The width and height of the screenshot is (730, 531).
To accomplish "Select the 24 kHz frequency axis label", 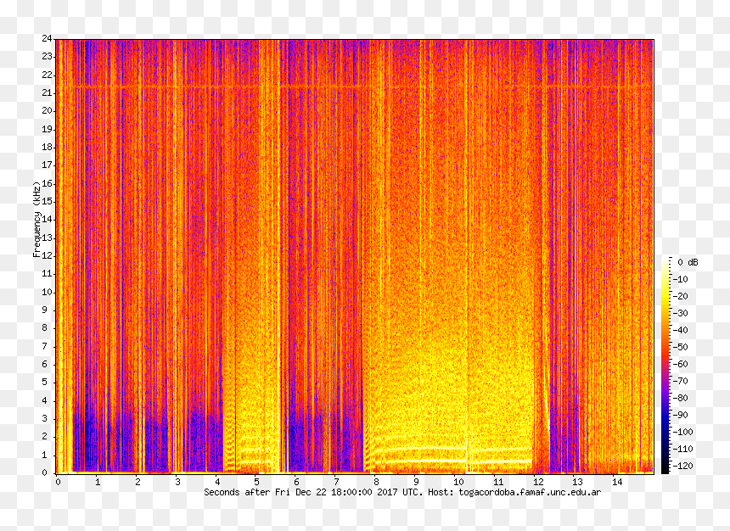I will tap(47, 39).
